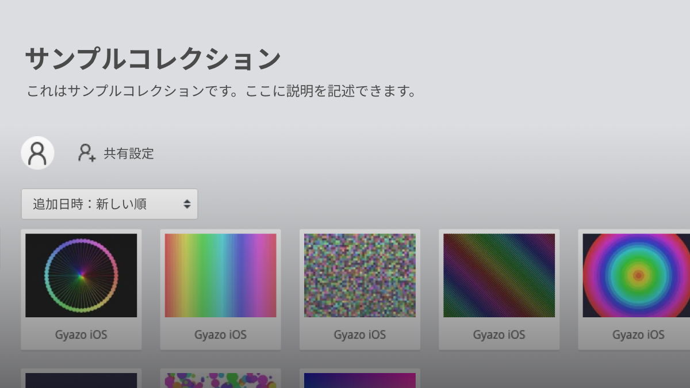Open the vertical rainbow stripes thumbnail
The width and height of the screenshot is (690, 388).
(220, 275)
